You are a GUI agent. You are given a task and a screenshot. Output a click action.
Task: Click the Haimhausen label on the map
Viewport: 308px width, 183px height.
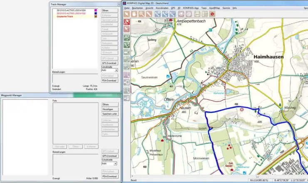click(268, 57)
